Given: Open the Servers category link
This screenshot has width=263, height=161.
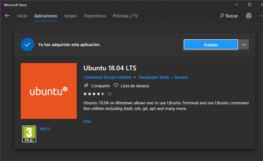Looking at the screenshot, I should click(181, 77).
